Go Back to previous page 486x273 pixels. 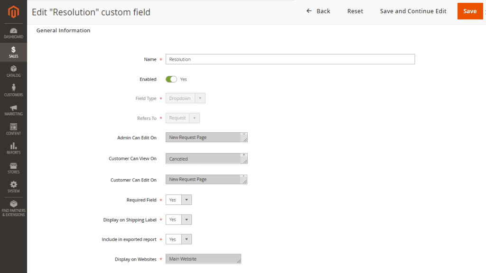318,11
